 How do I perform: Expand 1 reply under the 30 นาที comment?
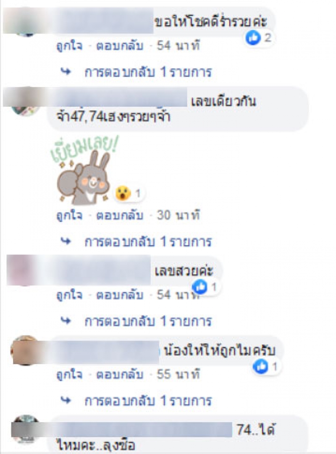pos(148,241)
